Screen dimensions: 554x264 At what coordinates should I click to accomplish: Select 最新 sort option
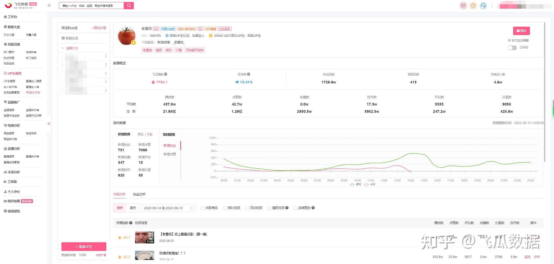click(x=120, y=208)
